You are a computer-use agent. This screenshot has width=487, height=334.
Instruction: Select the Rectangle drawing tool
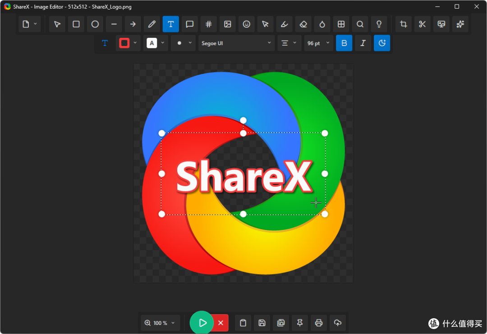(76, 24)
